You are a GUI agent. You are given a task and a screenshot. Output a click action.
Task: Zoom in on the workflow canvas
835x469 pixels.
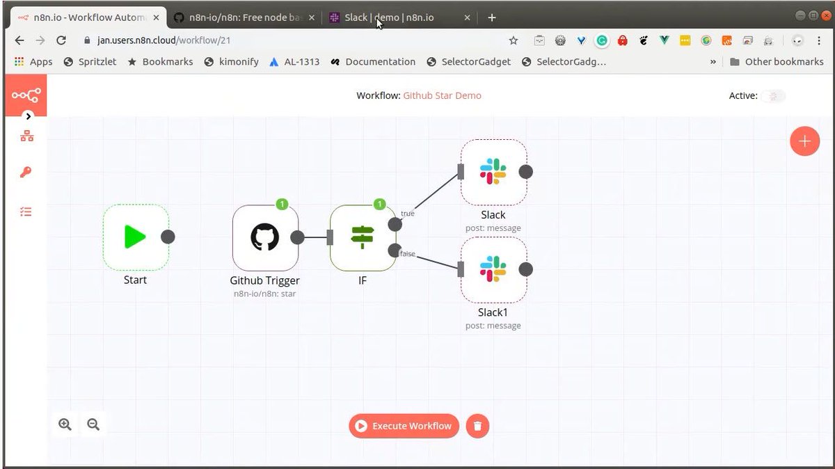(65, 424)
